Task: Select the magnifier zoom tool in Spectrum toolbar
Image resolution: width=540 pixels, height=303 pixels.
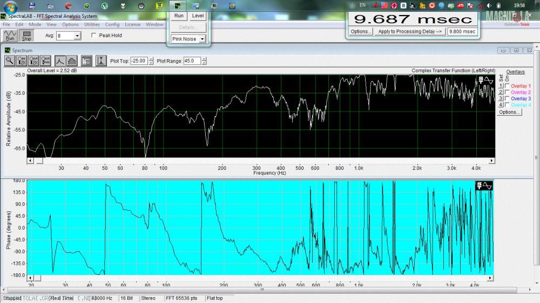Action: 10,61
